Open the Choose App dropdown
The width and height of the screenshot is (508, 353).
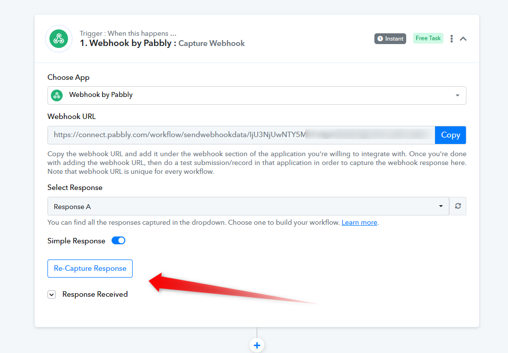(x=256, y=95)
